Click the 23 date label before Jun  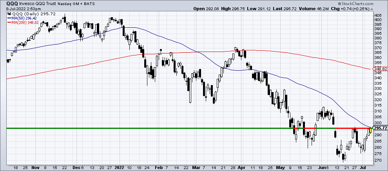[310, 167]
